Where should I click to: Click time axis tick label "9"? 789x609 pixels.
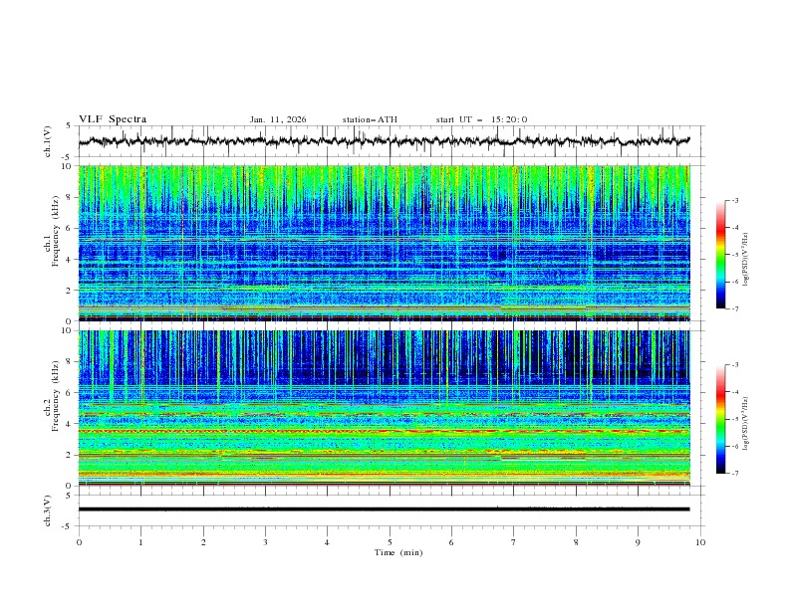tap(638, 542)
